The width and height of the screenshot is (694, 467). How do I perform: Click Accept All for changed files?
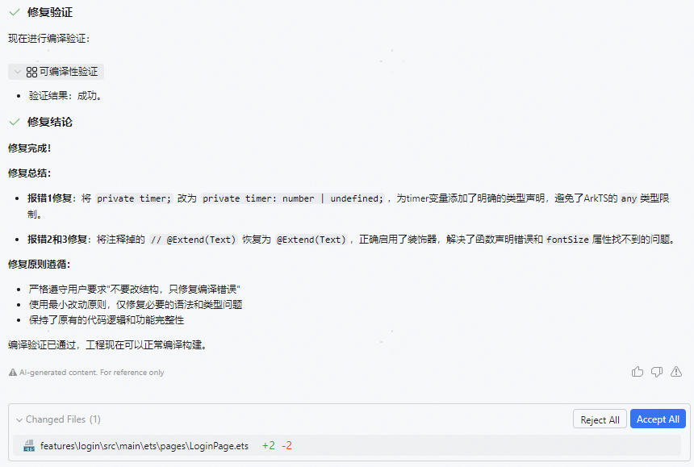(658, 419)
